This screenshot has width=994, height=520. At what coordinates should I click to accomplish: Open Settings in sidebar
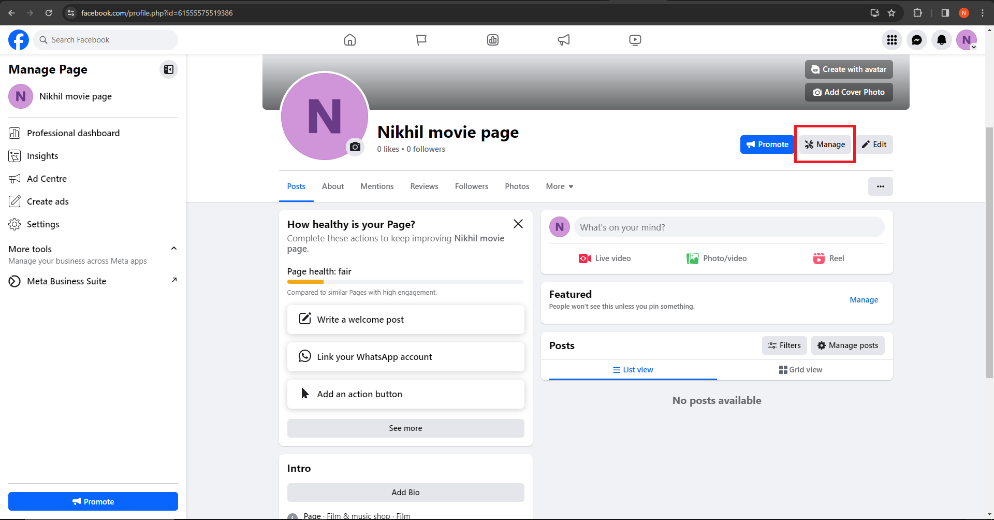[93, 224]
